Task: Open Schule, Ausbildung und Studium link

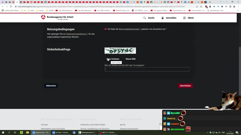Action: point(95,129)
